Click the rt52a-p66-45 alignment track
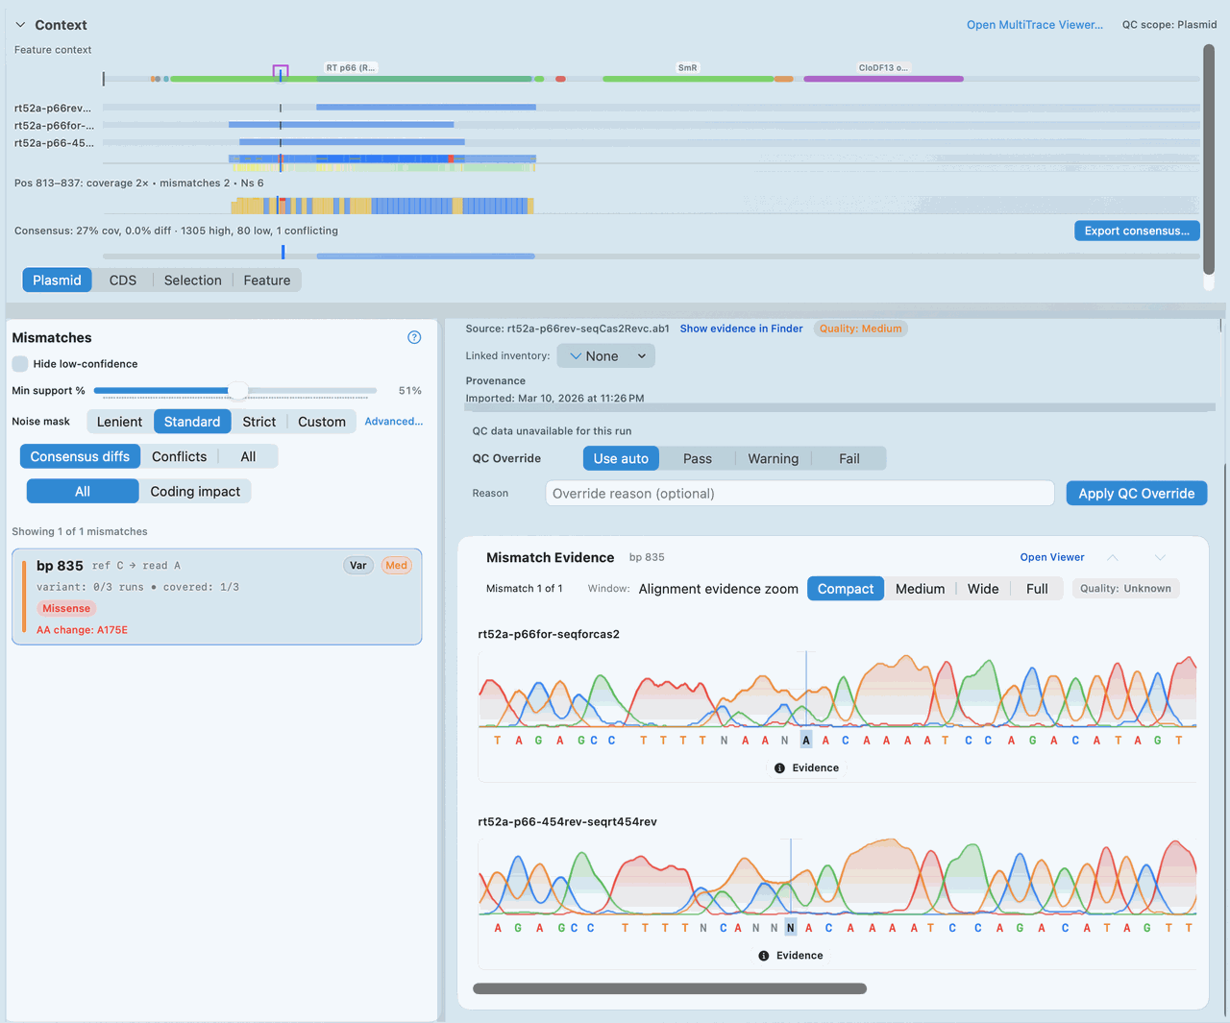 pos(352,142)
